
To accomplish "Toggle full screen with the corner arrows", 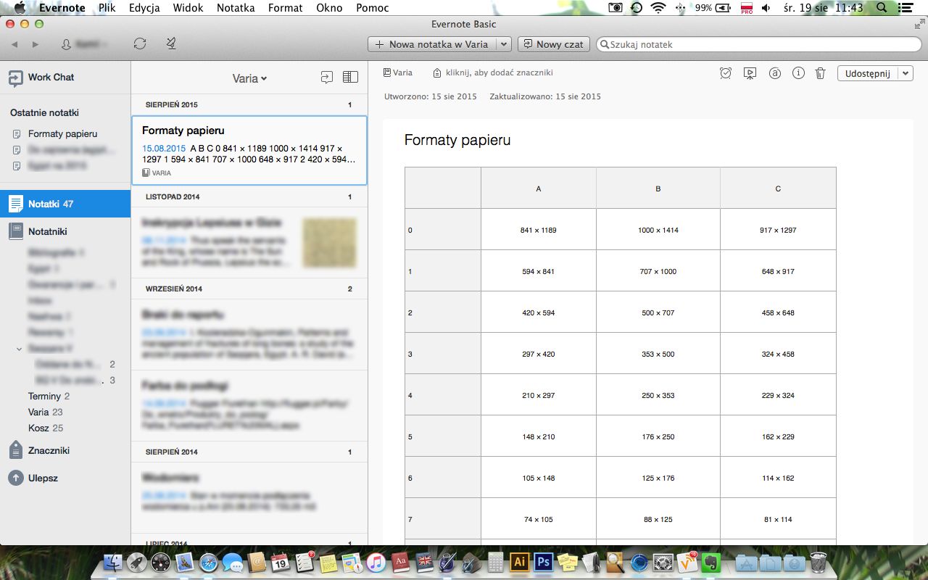I will [919, 24].
